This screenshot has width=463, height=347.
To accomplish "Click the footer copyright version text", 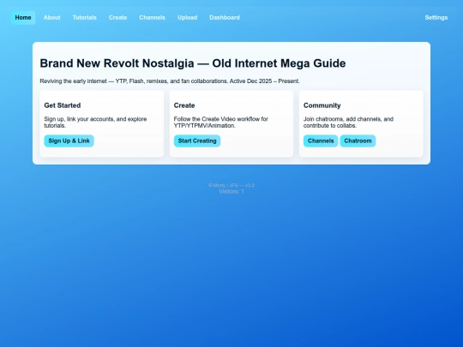I will coord(231,185).
